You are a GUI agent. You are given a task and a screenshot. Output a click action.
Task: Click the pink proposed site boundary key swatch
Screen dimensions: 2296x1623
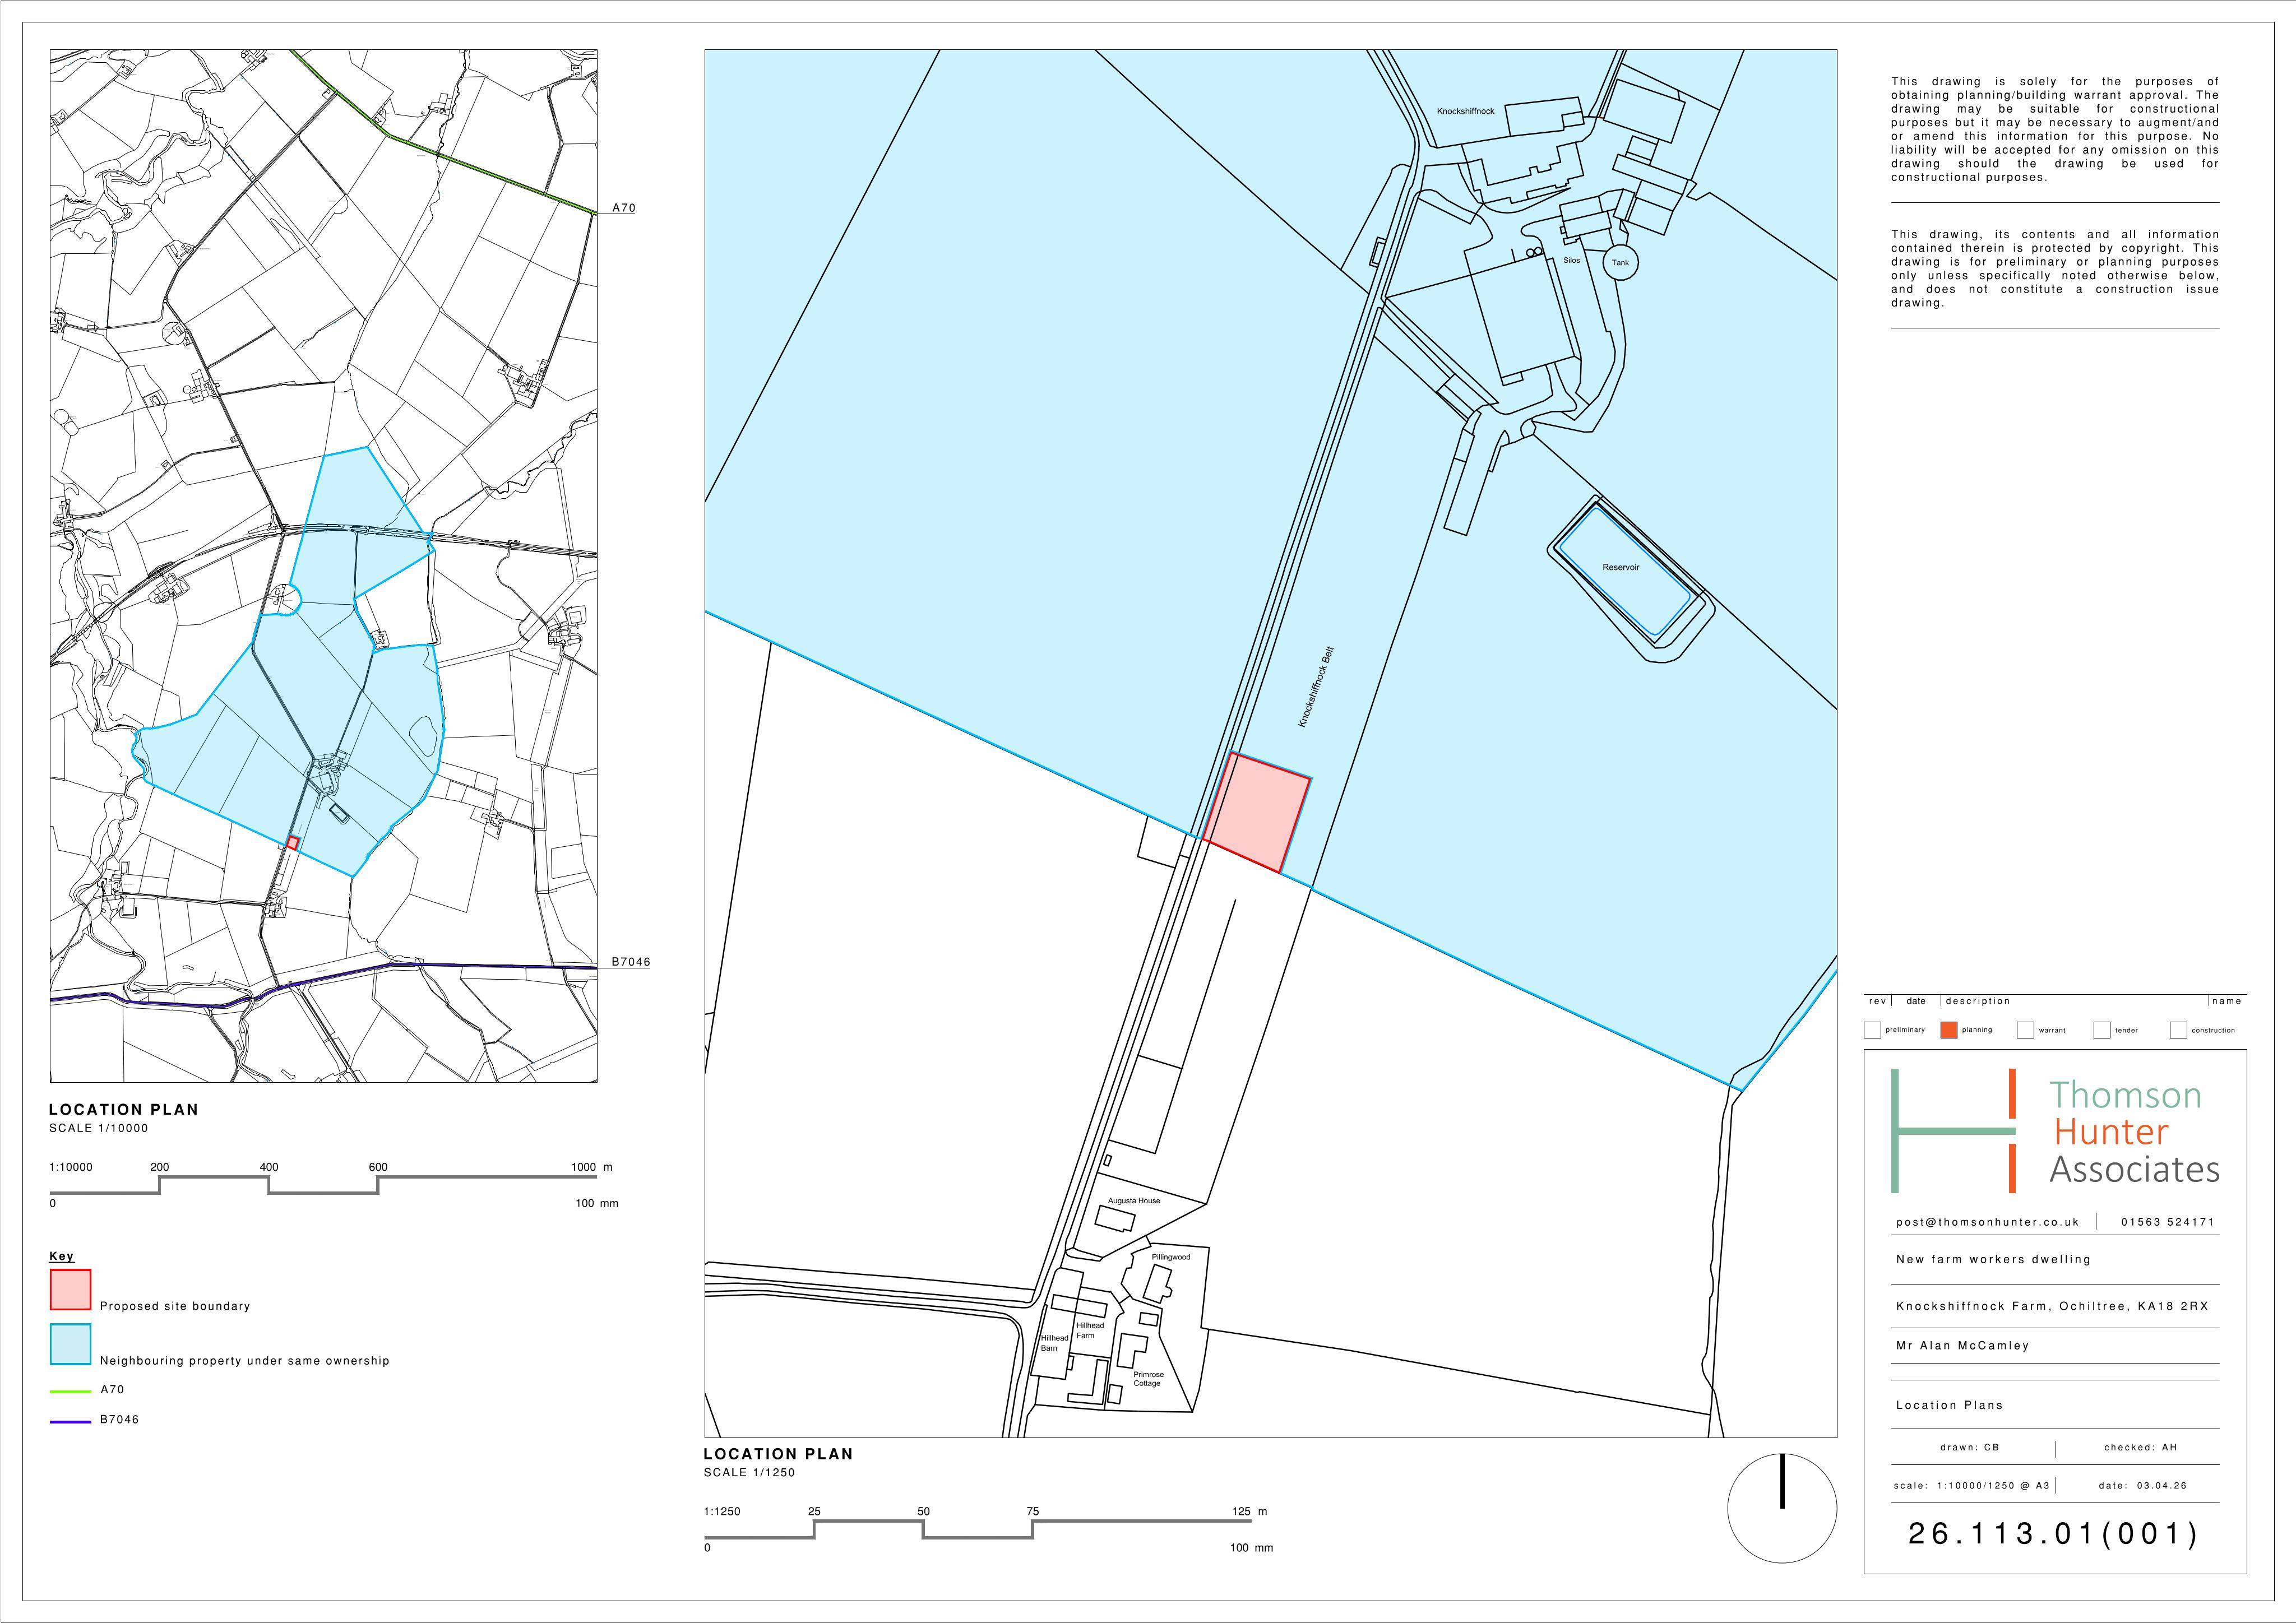(x=70, y=1289)
